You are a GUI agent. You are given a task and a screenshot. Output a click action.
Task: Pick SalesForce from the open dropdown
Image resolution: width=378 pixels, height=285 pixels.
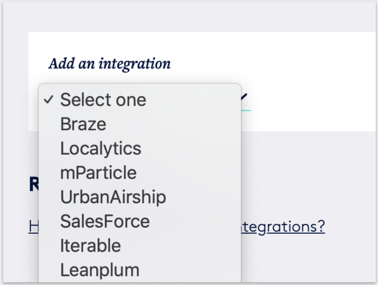(x=105, y=221)
